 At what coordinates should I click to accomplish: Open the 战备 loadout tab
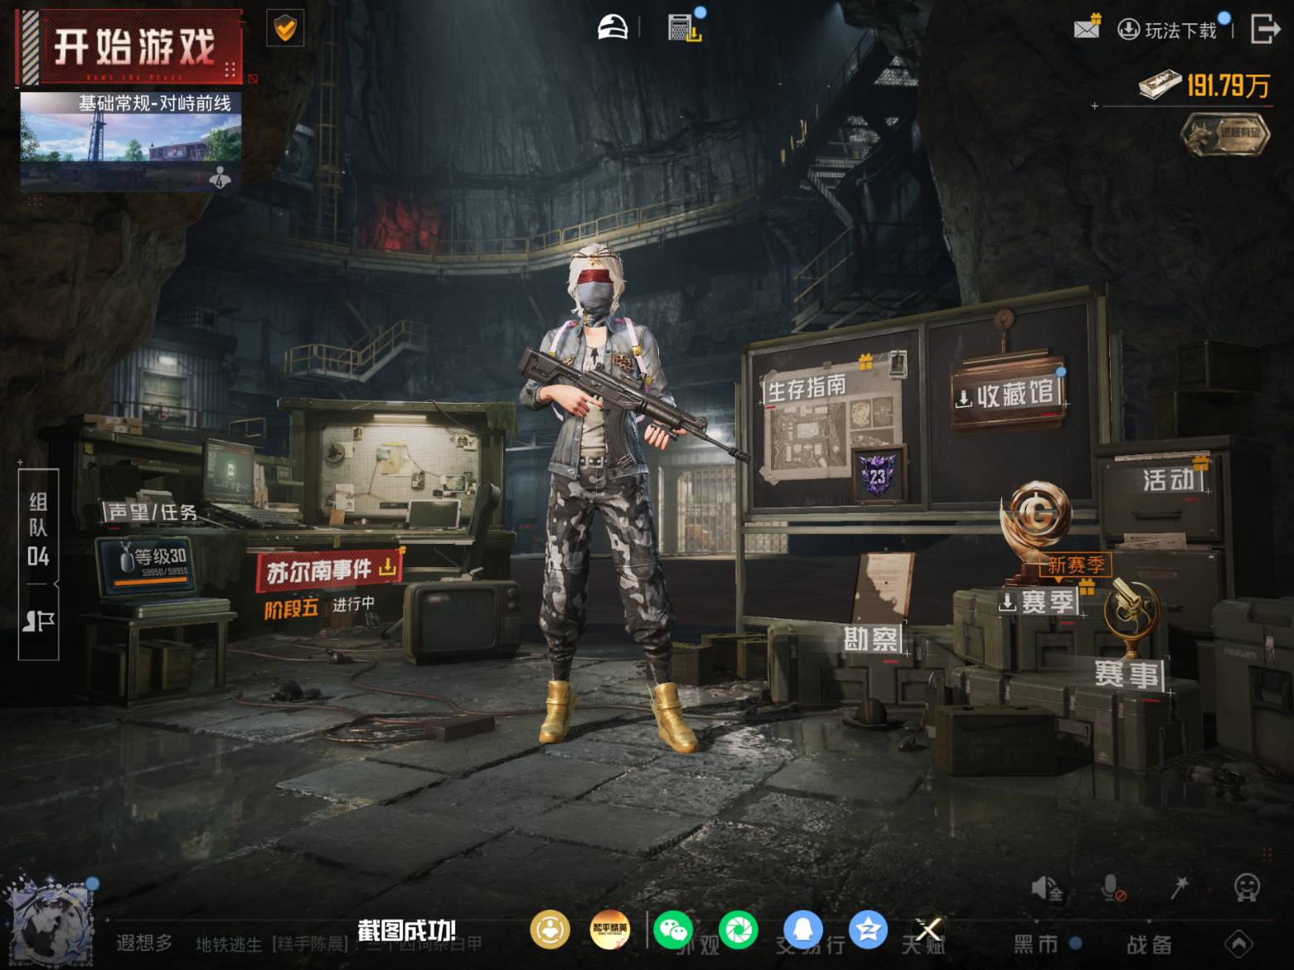click(x=1149, y=944)
